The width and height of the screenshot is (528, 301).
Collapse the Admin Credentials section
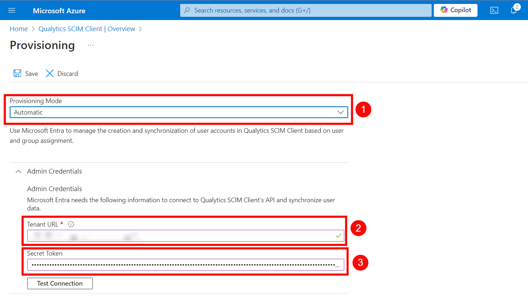tap(19, 171)
